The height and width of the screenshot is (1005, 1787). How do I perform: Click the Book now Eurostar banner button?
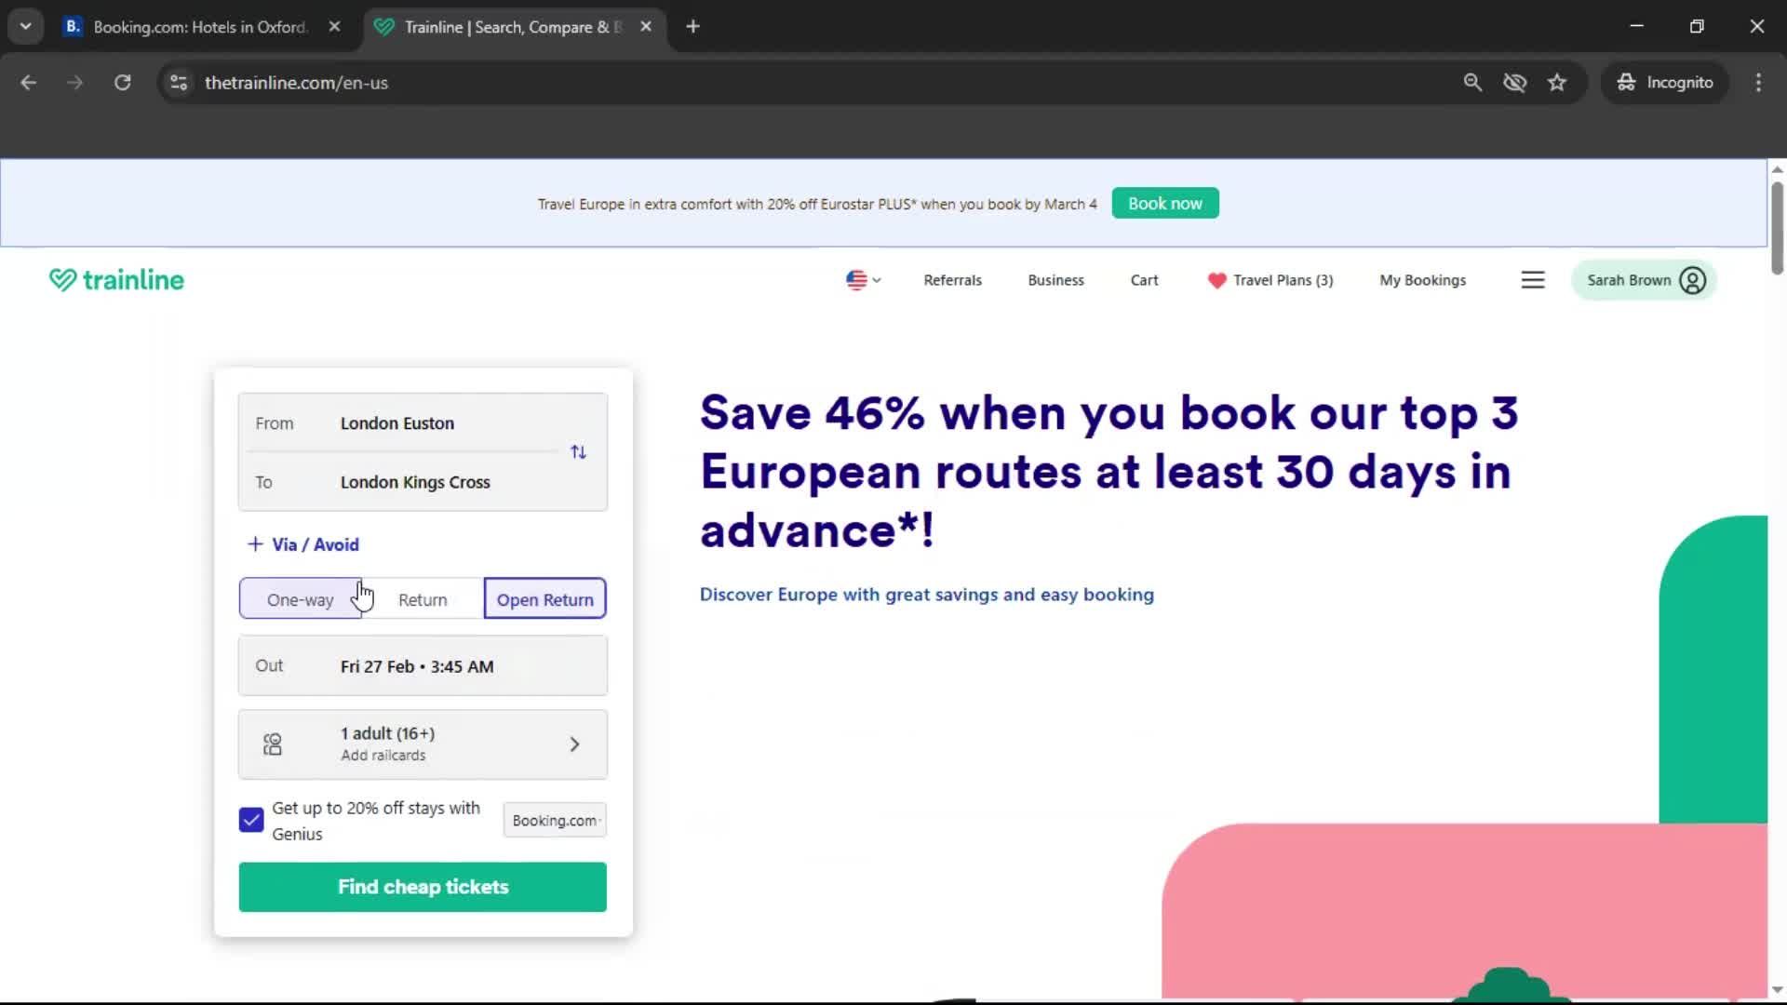[x=1164, y=203]
